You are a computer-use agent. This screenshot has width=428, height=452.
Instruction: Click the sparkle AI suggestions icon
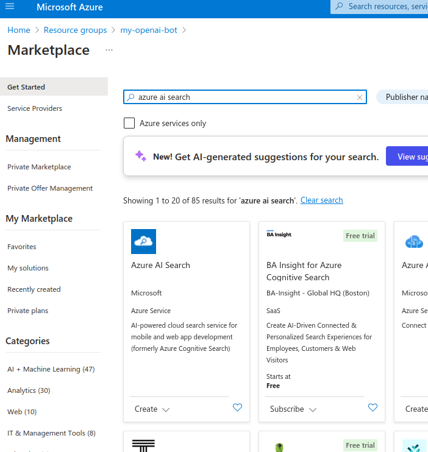(141, 156)
